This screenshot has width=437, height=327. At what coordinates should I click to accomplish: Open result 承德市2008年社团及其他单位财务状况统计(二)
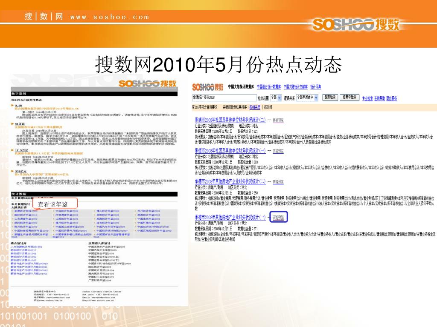pyautogui.click(x=230, y=120)
